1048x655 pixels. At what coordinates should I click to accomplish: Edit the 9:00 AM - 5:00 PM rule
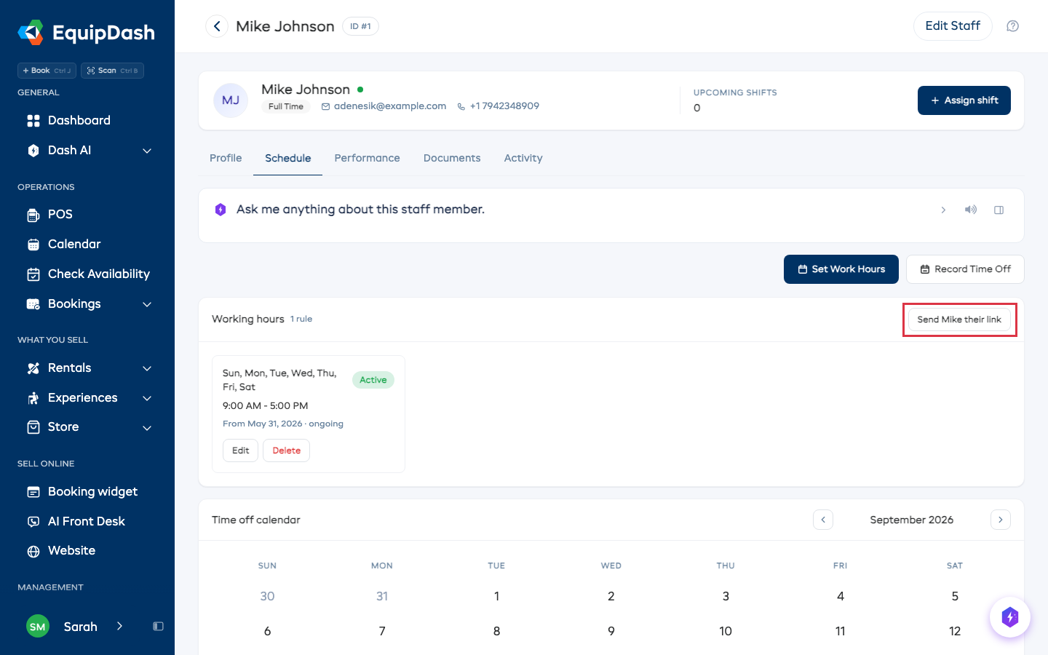pos(240,450)
